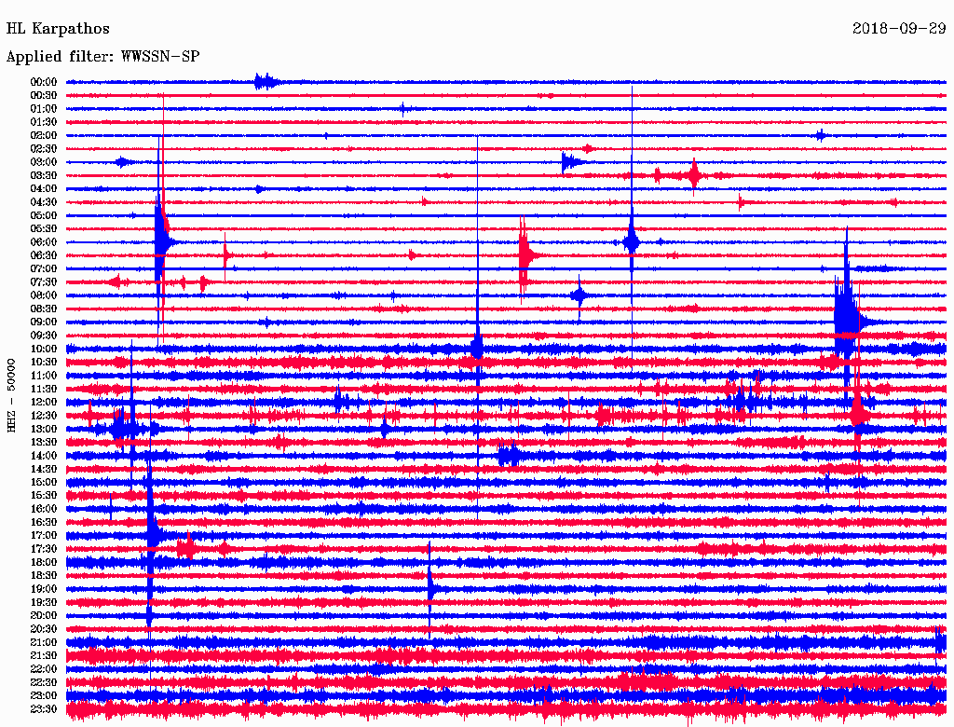
Task: Select the 14:00 time label
Action: coord(44,456)
